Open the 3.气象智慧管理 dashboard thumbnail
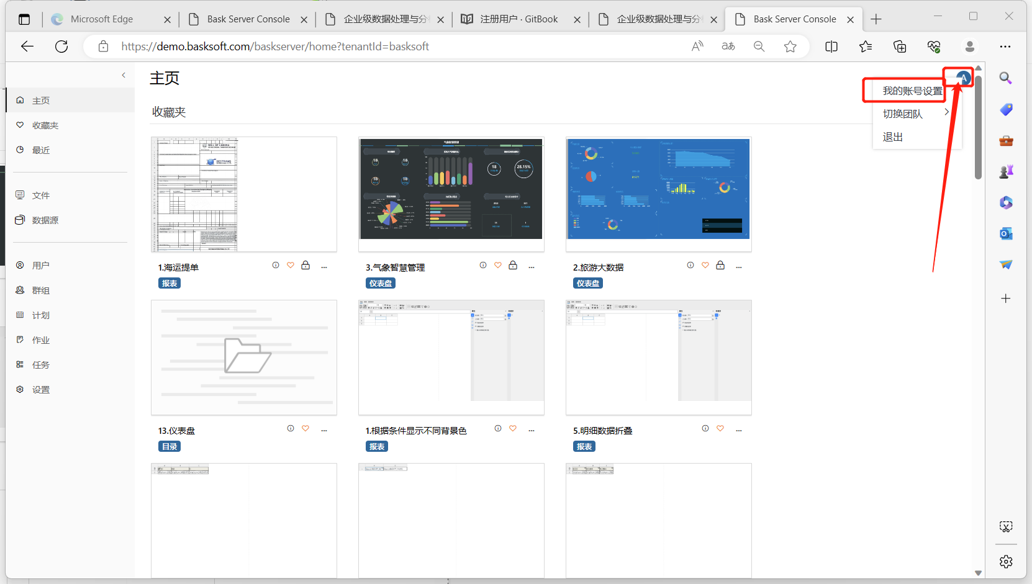The width and height of the screenshot is (1032, 584). 451,194
